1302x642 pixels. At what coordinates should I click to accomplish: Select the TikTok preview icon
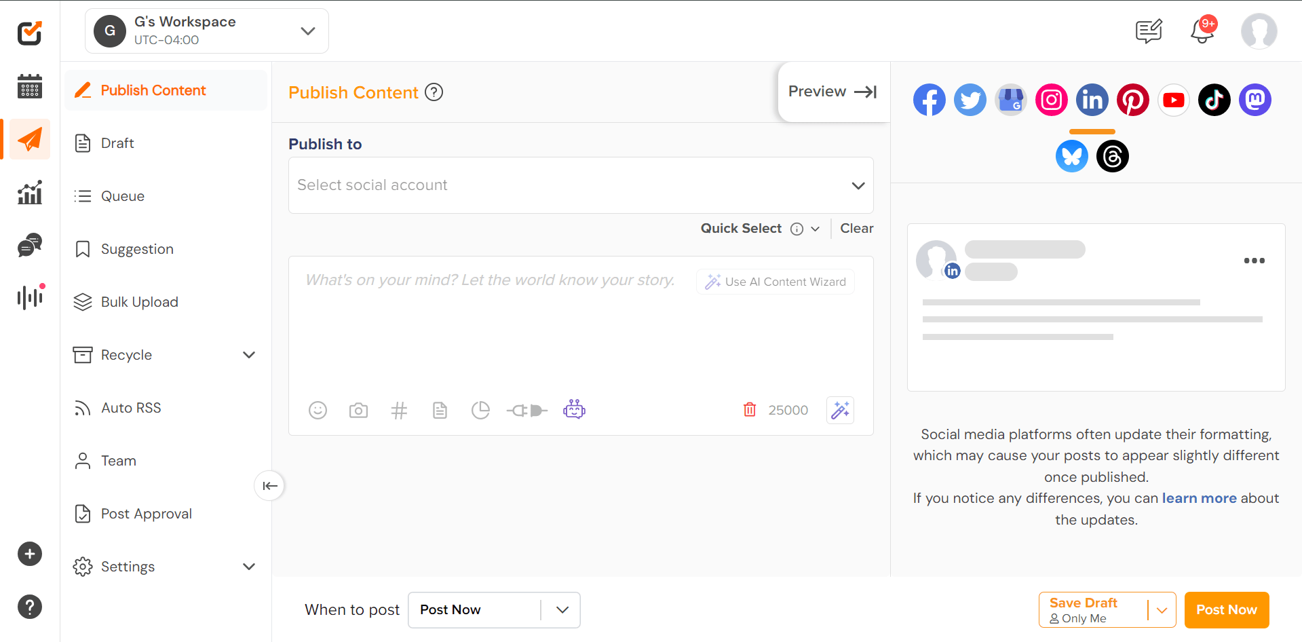[x=1214, y=100]
